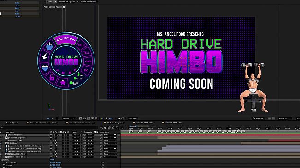Viewport: 300px width, 168px height.
Task: Click the text layer icon of COMING SOON 2
Action: point(6,140)
